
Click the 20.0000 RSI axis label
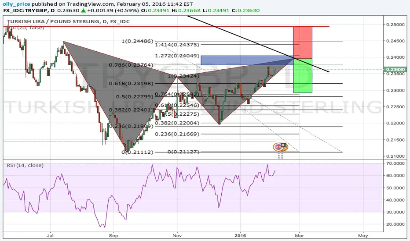(395, 224)
